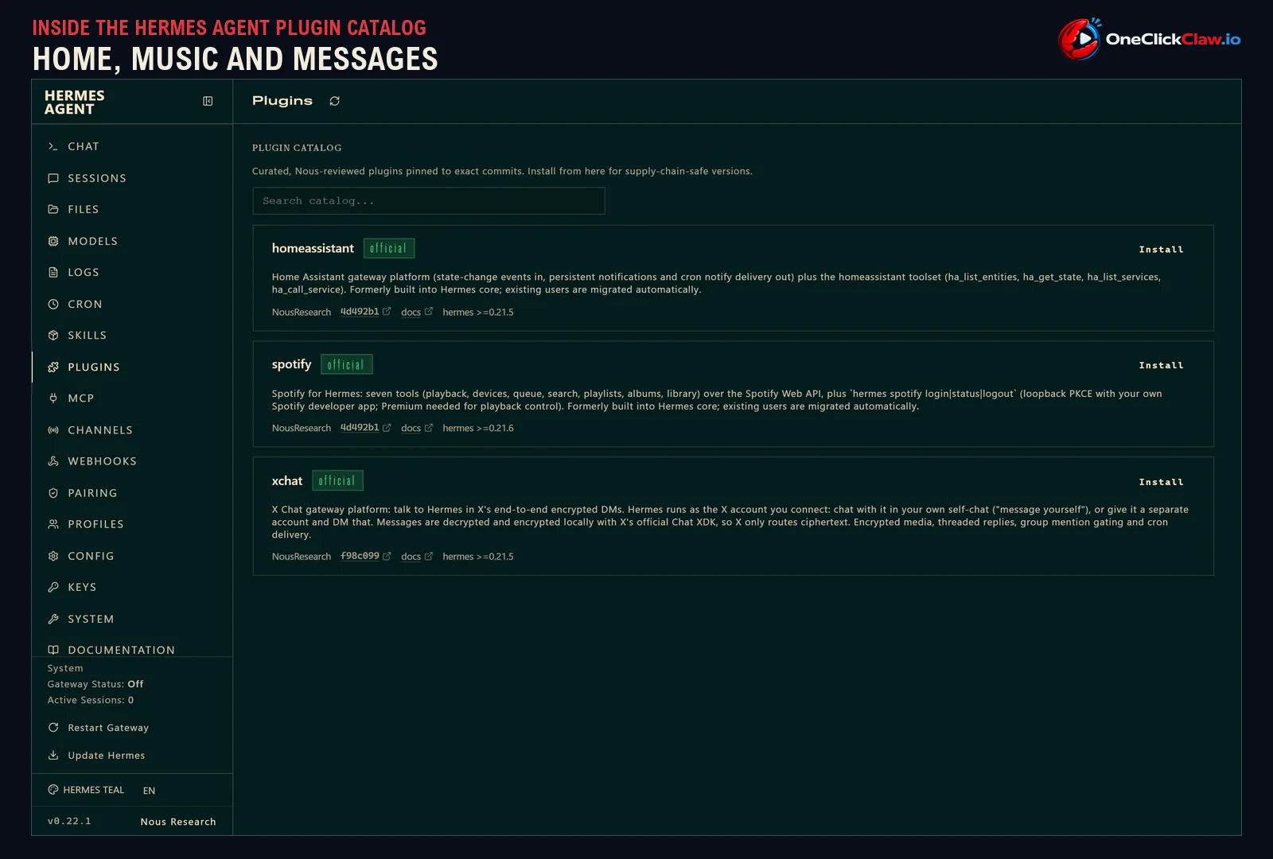This screenshot has height=859, width=1273.
Task: Click the Channels broadcast icon
Action: coord(53,430)
